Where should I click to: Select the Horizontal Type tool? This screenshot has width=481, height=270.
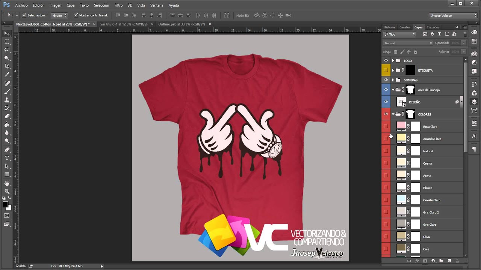pos(7,158)
